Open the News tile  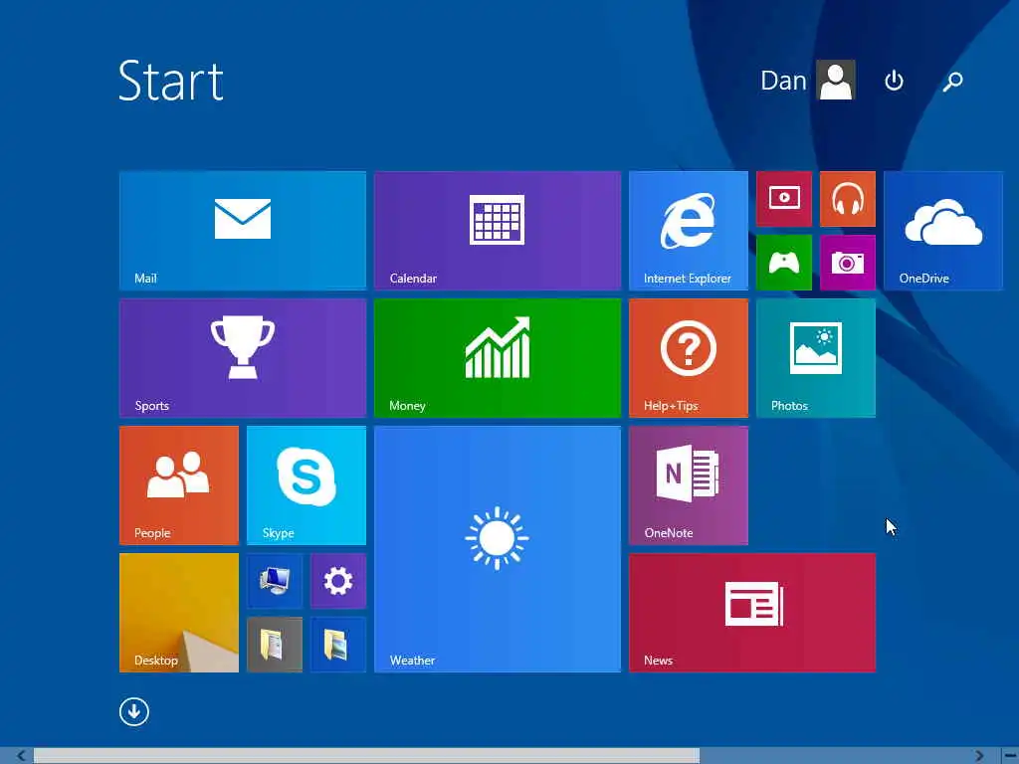click(752, 613)
